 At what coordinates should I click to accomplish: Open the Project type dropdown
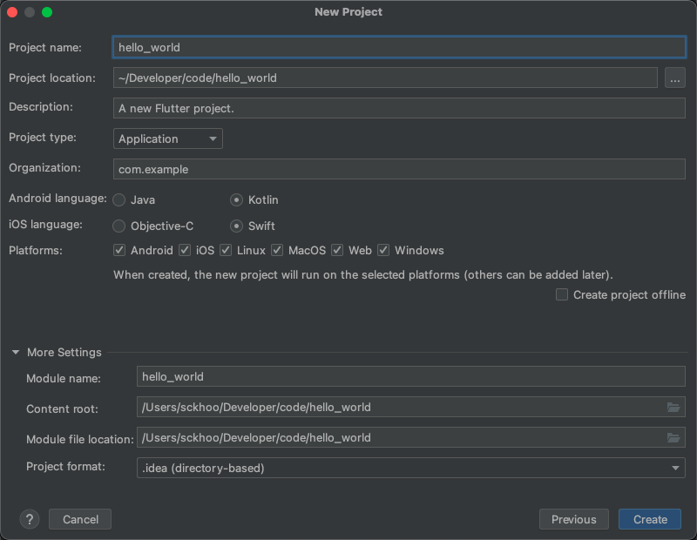(168, 138)
